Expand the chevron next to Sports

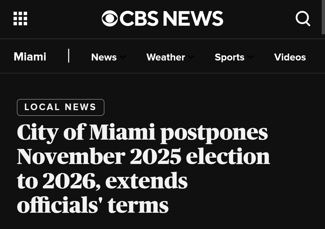(x=250, y=57)
